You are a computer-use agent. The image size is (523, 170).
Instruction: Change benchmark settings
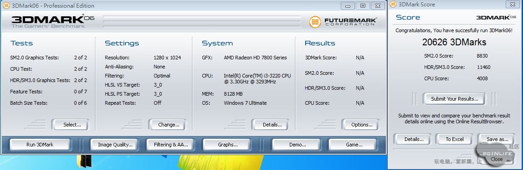coord(169,125)
